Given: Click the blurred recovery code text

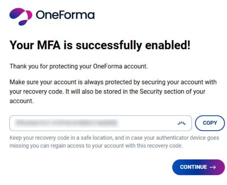Looking at the screenshot, I should [66, 123].
